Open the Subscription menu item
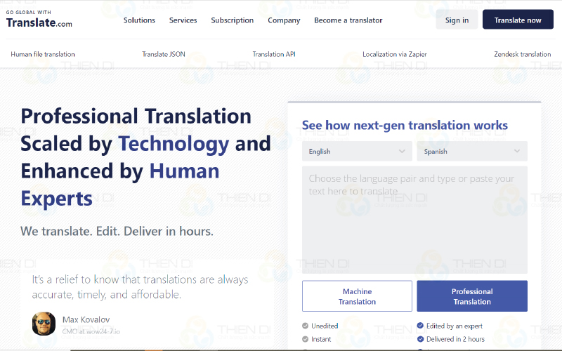Image resolution: width=562 pixels, height=351 pixels. pyautogui.click(x=232, y=20)
